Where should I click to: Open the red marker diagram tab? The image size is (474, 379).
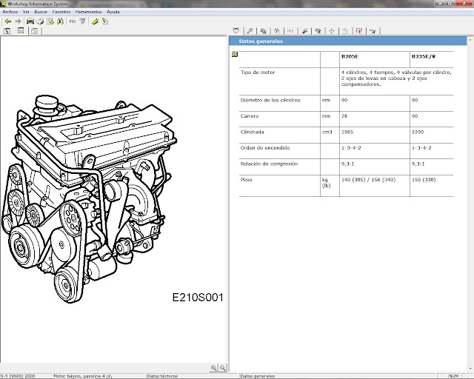coord(359,31)
